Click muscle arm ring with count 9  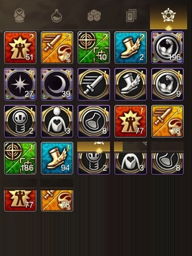tap(167, 84)
